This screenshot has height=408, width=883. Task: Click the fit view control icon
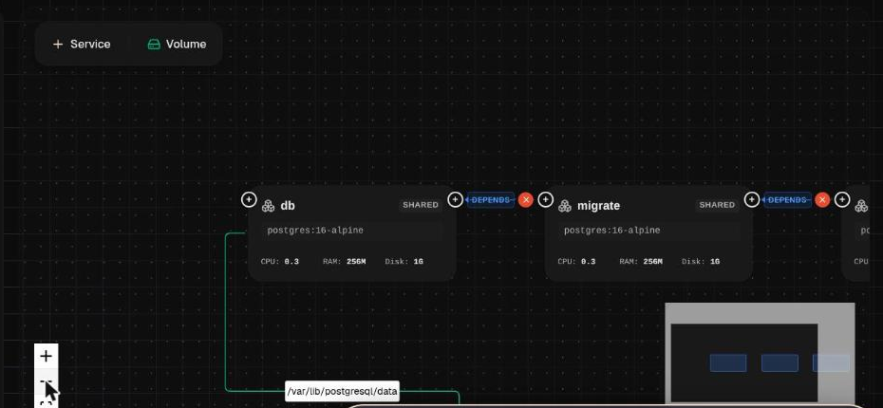click(x=47, y=403)
